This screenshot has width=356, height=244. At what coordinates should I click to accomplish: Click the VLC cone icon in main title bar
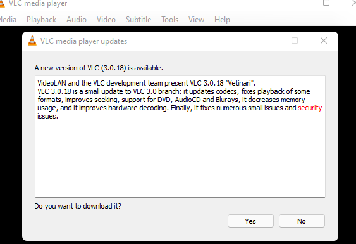[2, 3]
